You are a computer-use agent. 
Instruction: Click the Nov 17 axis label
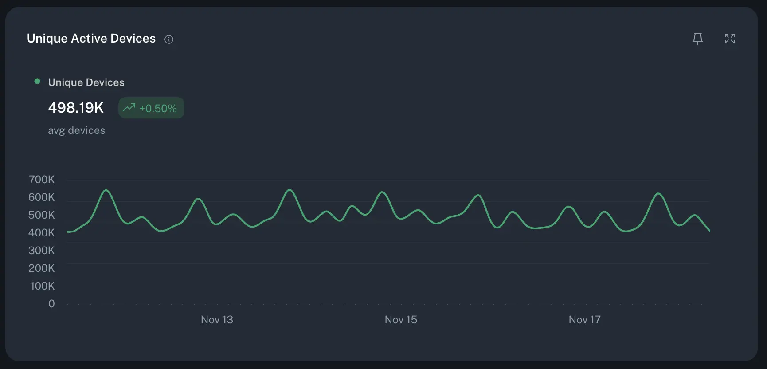(x=584, y=319)
